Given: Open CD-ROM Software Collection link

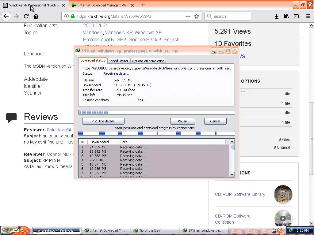Looking at the screenshot, I should (x=232, y=219).
